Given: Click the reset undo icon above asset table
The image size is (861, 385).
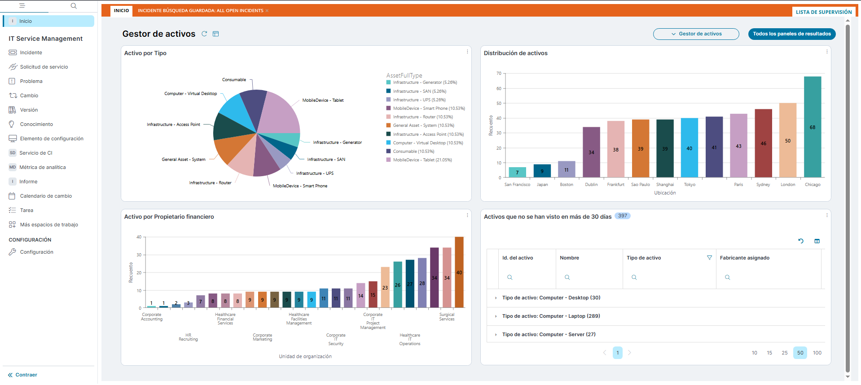Looking at the screenshot, I should click(800, 241).
